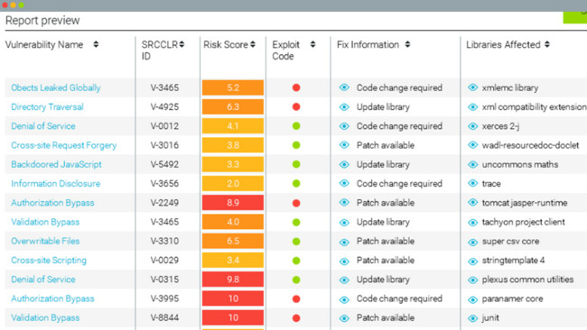Click the SRCCLR ID value V-5492
This screenshot has width=587, height=330.
(164, 164)
